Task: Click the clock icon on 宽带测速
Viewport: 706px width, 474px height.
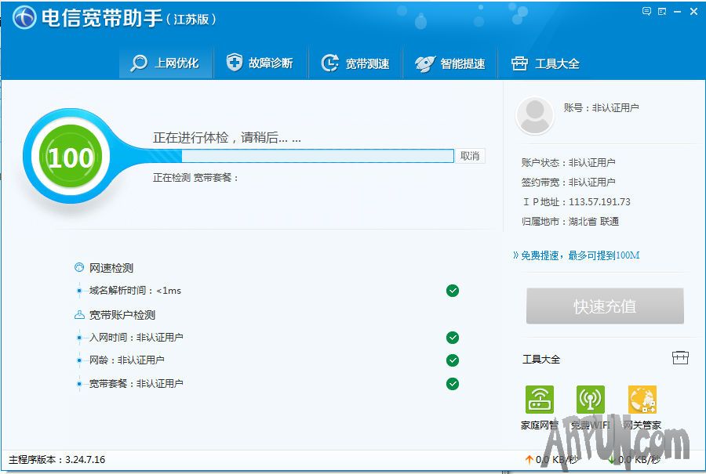Action: coord(329,63)
